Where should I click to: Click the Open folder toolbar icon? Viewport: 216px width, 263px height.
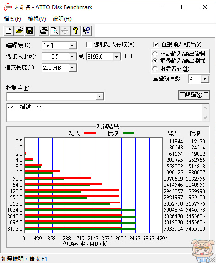pos(19,31)
